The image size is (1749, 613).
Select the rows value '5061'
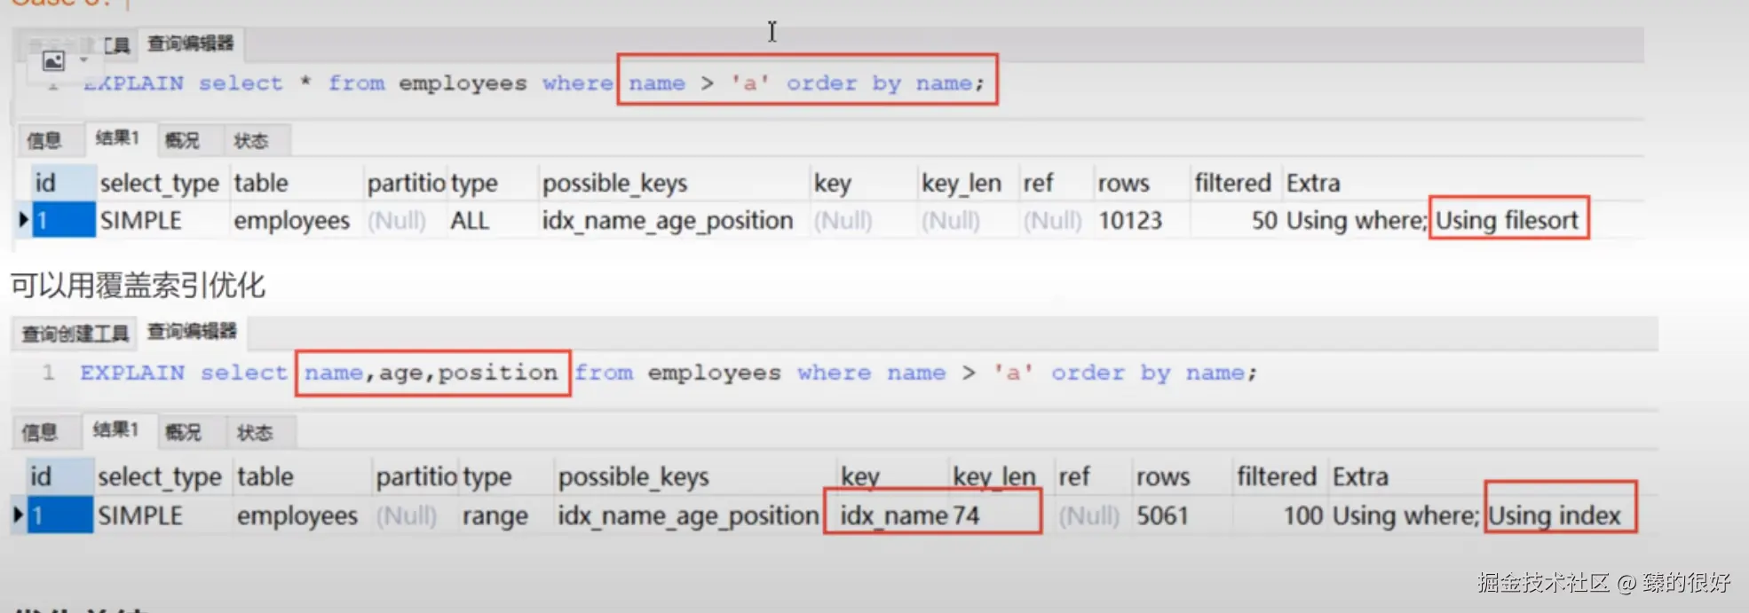[x=1162, y=515]
